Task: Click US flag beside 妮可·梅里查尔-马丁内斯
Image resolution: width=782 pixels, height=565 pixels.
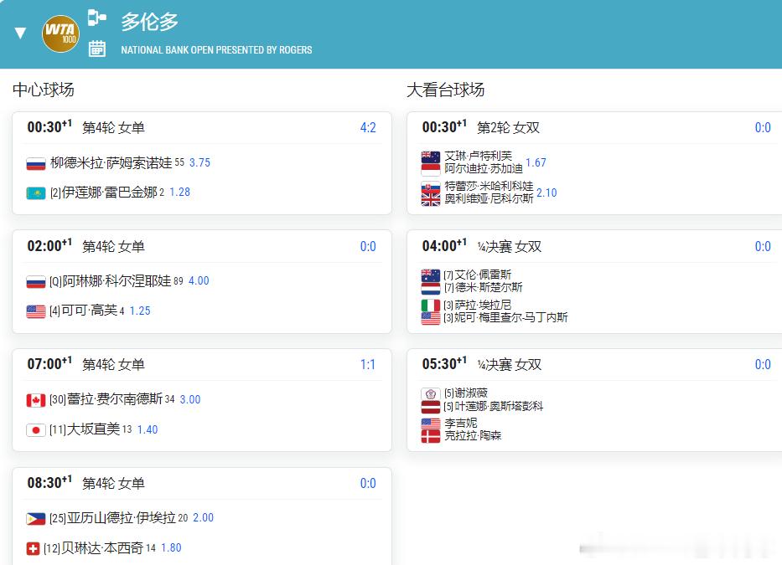Action: pos(431,318)
